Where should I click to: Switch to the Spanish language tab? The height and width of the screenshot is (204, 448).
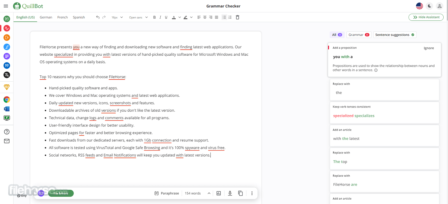pyautogui.click(x=79, y=17)
